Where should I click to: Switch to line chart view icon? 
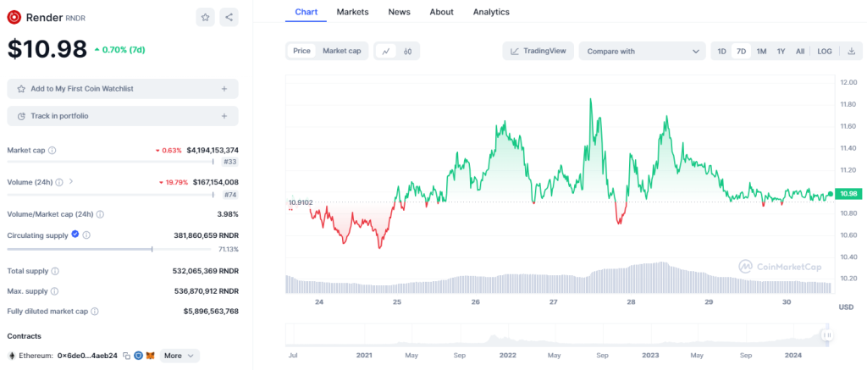[386, 52]
